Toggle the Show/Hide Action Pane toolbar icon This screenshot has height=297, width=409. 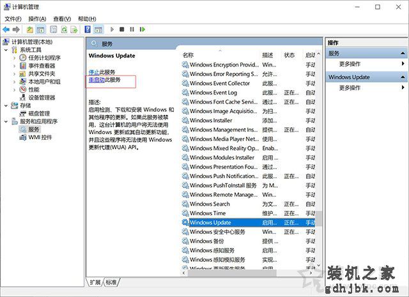(98, 29)
